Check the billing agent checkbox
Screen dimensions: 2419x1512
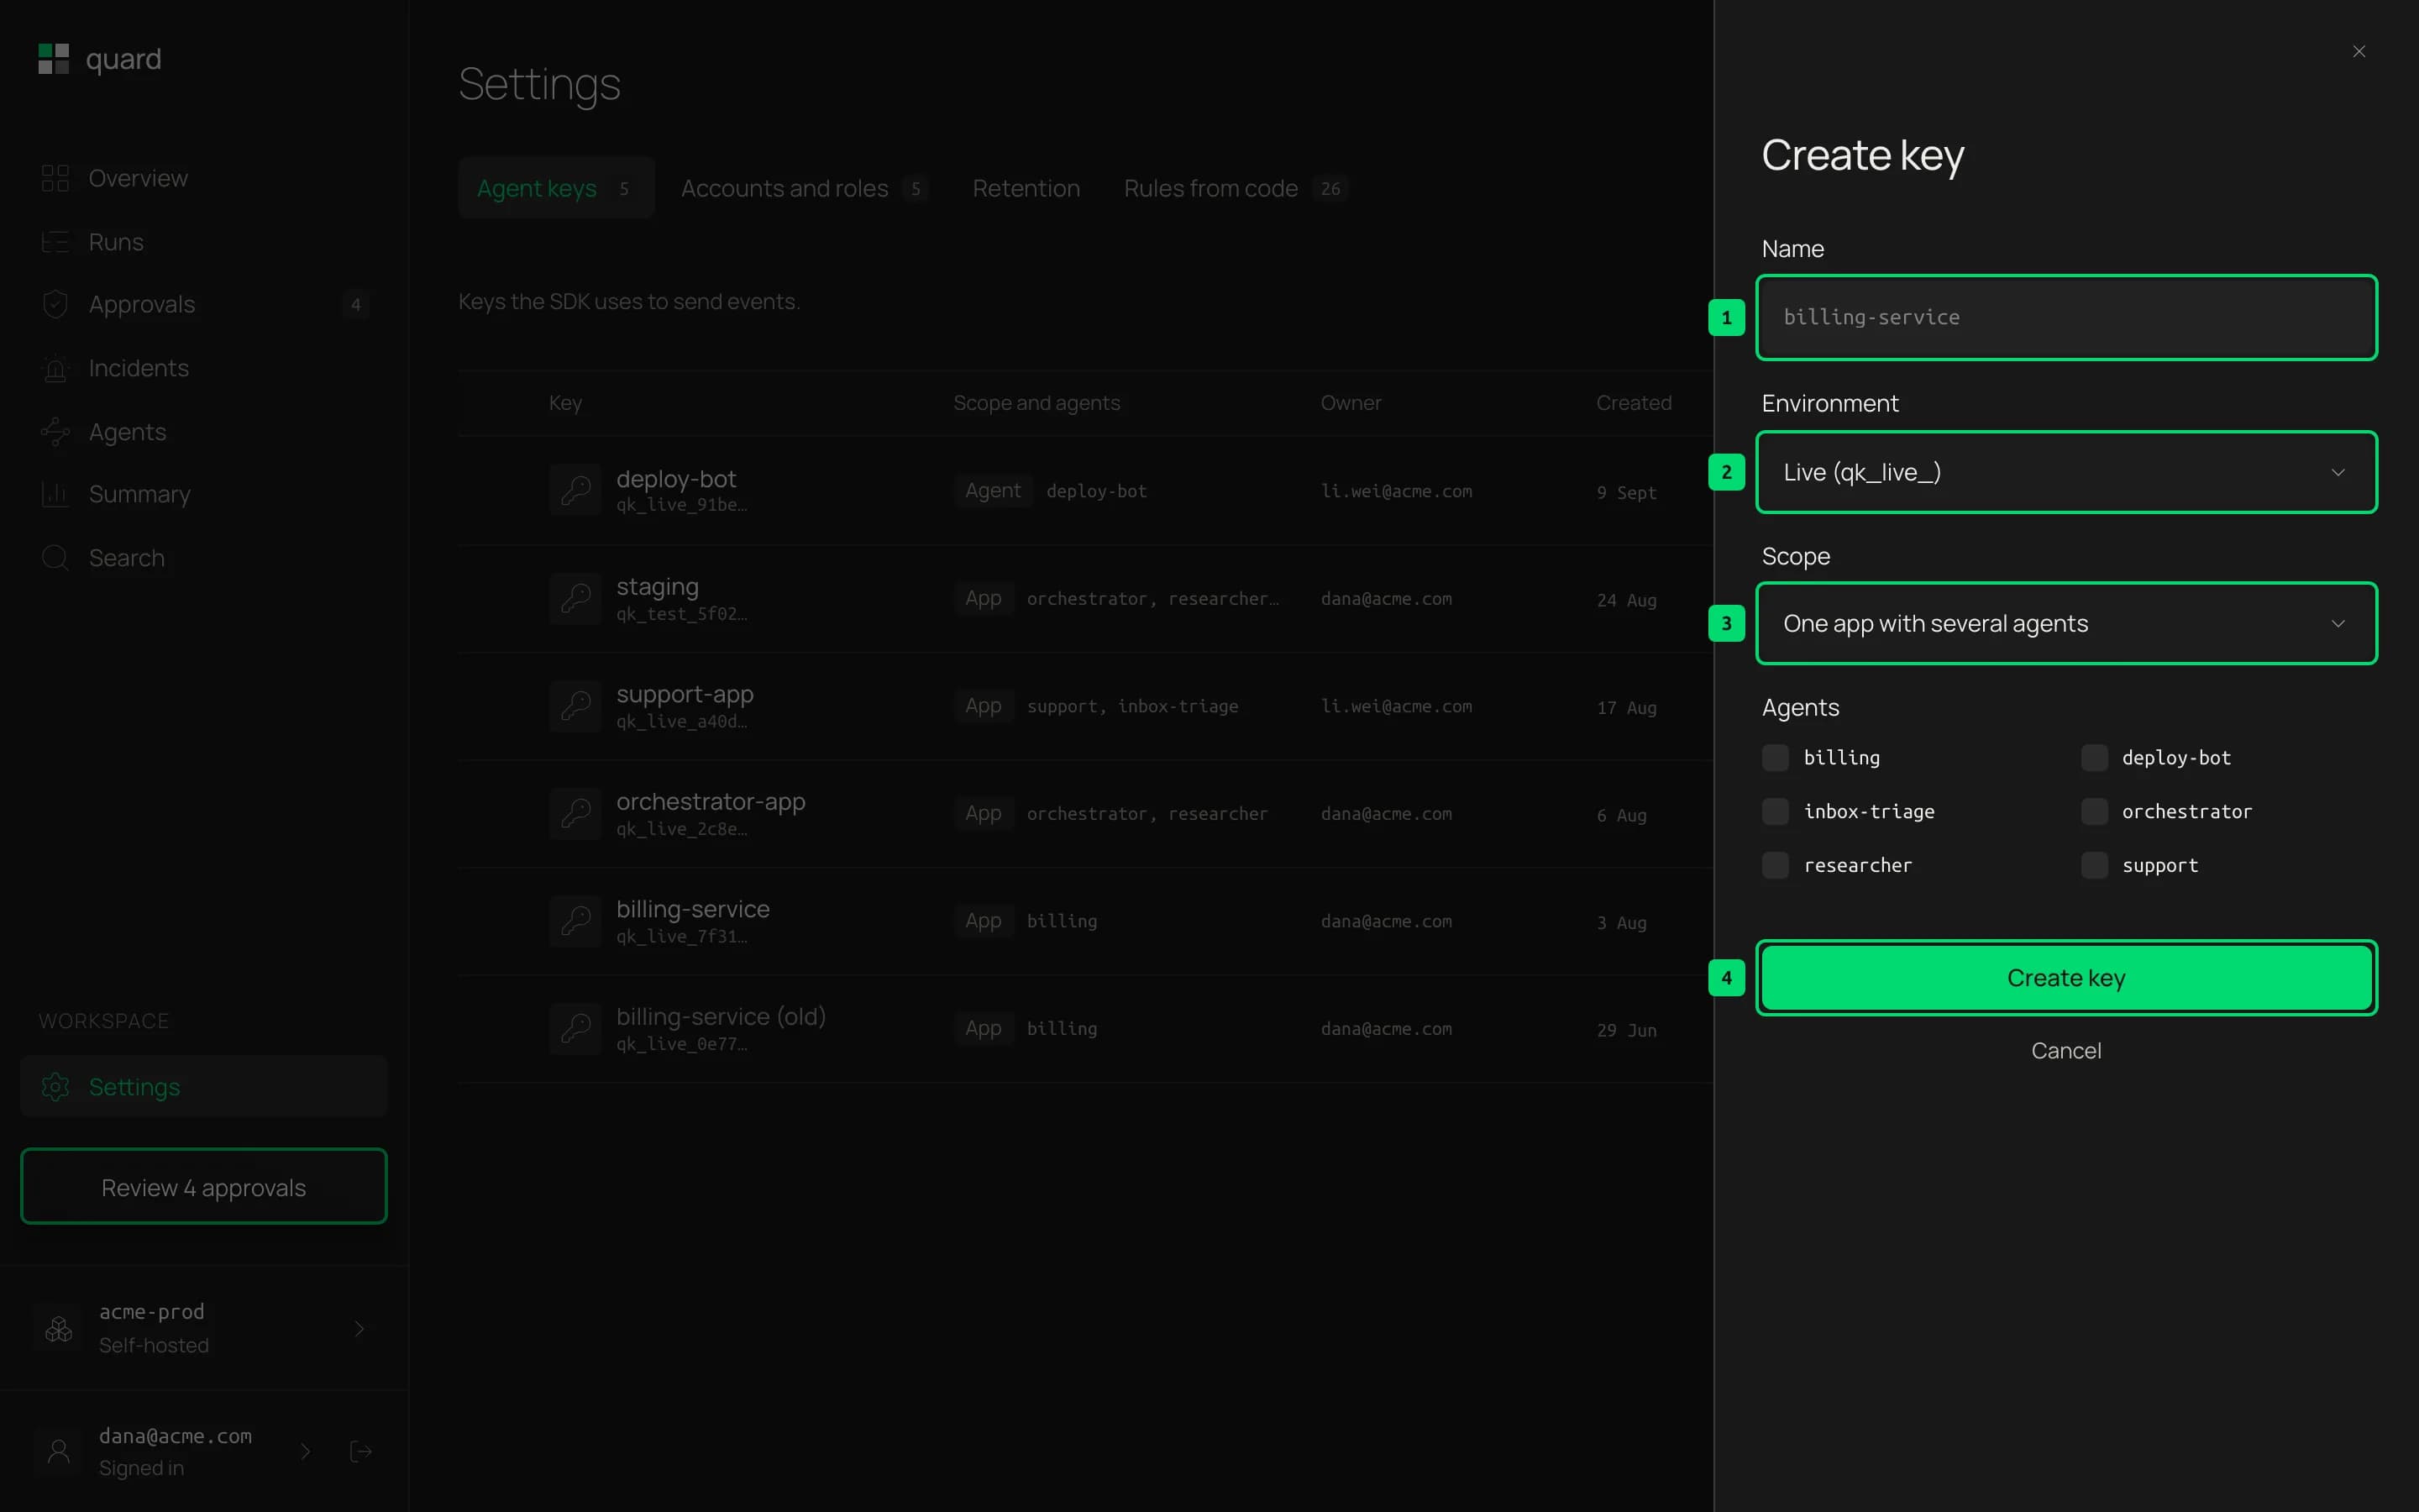(x=1776, y=758)
